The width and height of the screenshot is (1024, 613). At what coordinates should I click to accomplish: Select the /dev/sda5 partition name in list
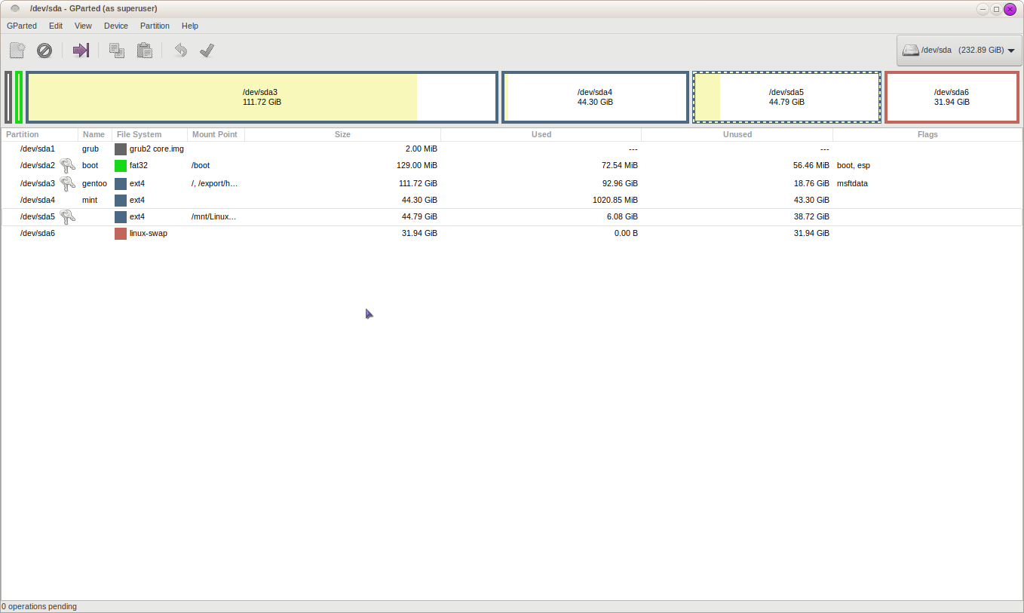point(38,217)
